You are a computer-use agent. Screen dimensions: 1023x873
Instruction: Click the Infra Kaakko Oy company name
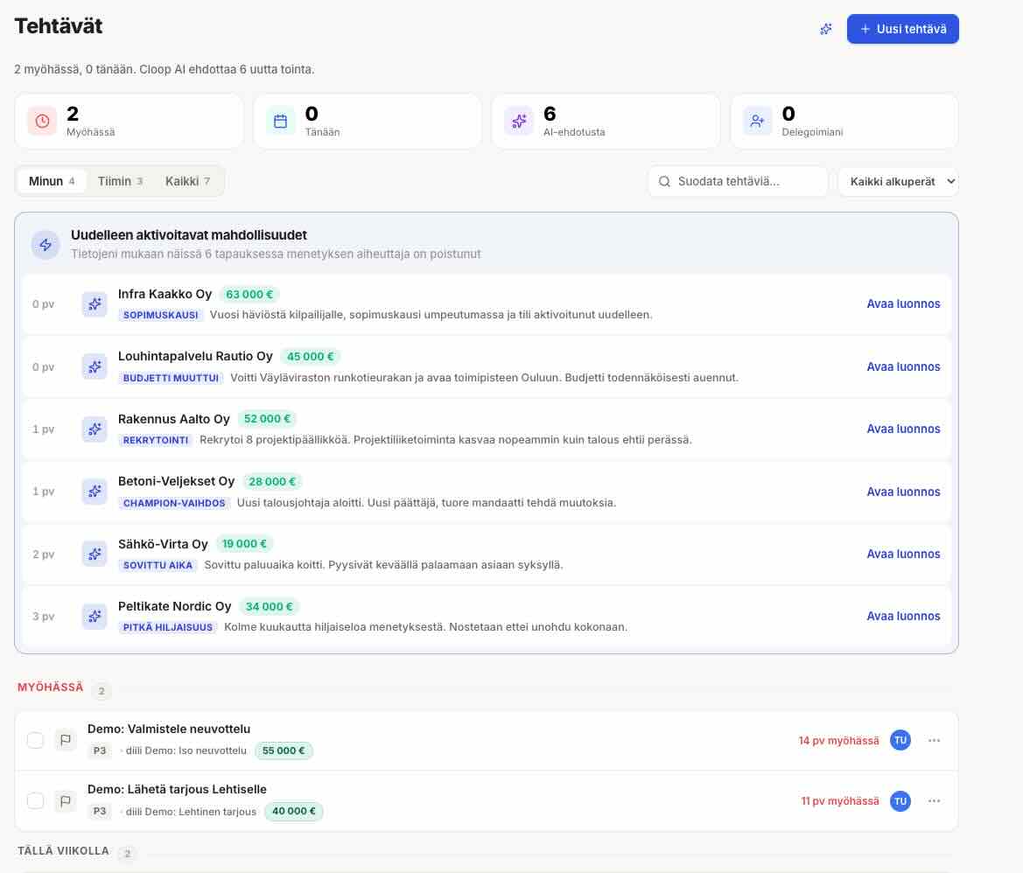coord(165,294)
